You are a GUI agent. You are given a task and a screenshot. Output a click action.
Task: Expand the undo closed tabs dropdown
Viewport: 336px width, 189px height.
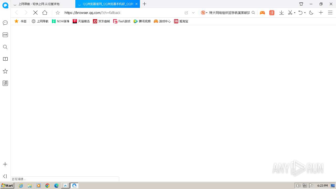coord(305,13)
